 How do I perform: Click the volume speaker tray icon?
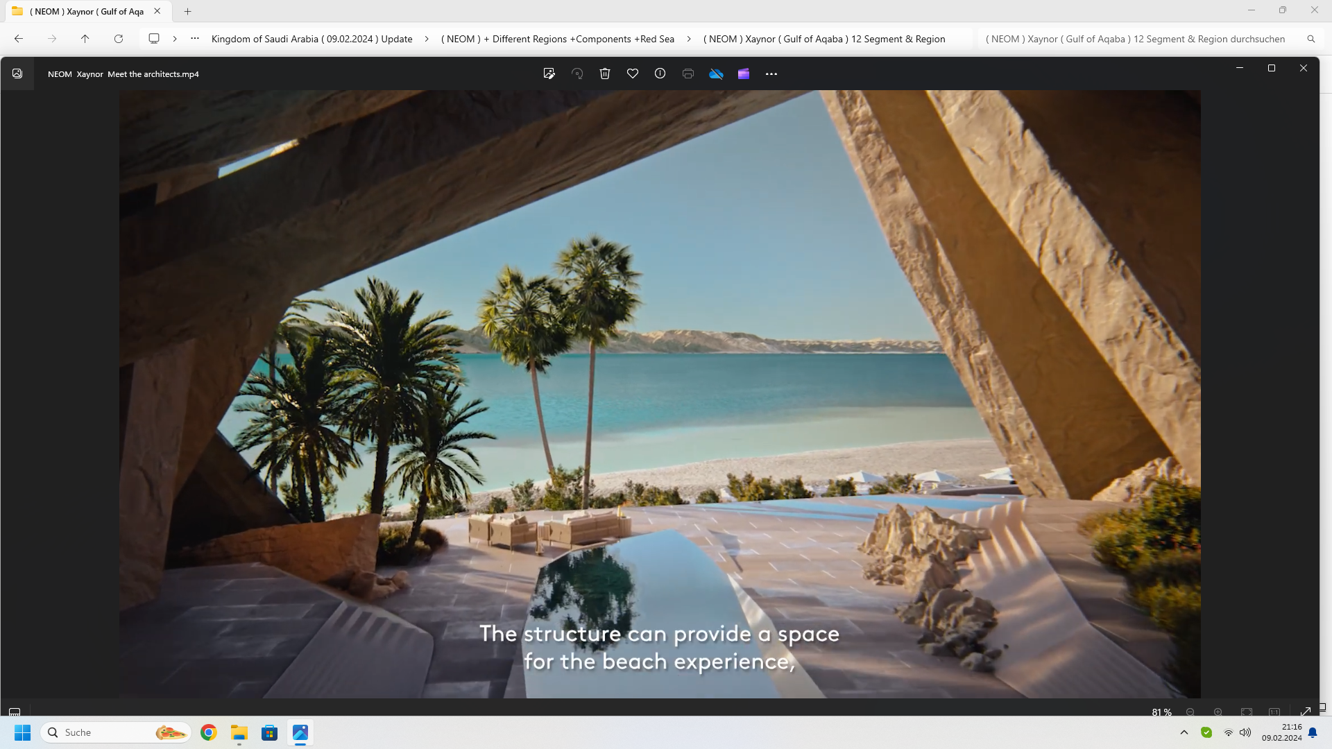click(1246, 732)
